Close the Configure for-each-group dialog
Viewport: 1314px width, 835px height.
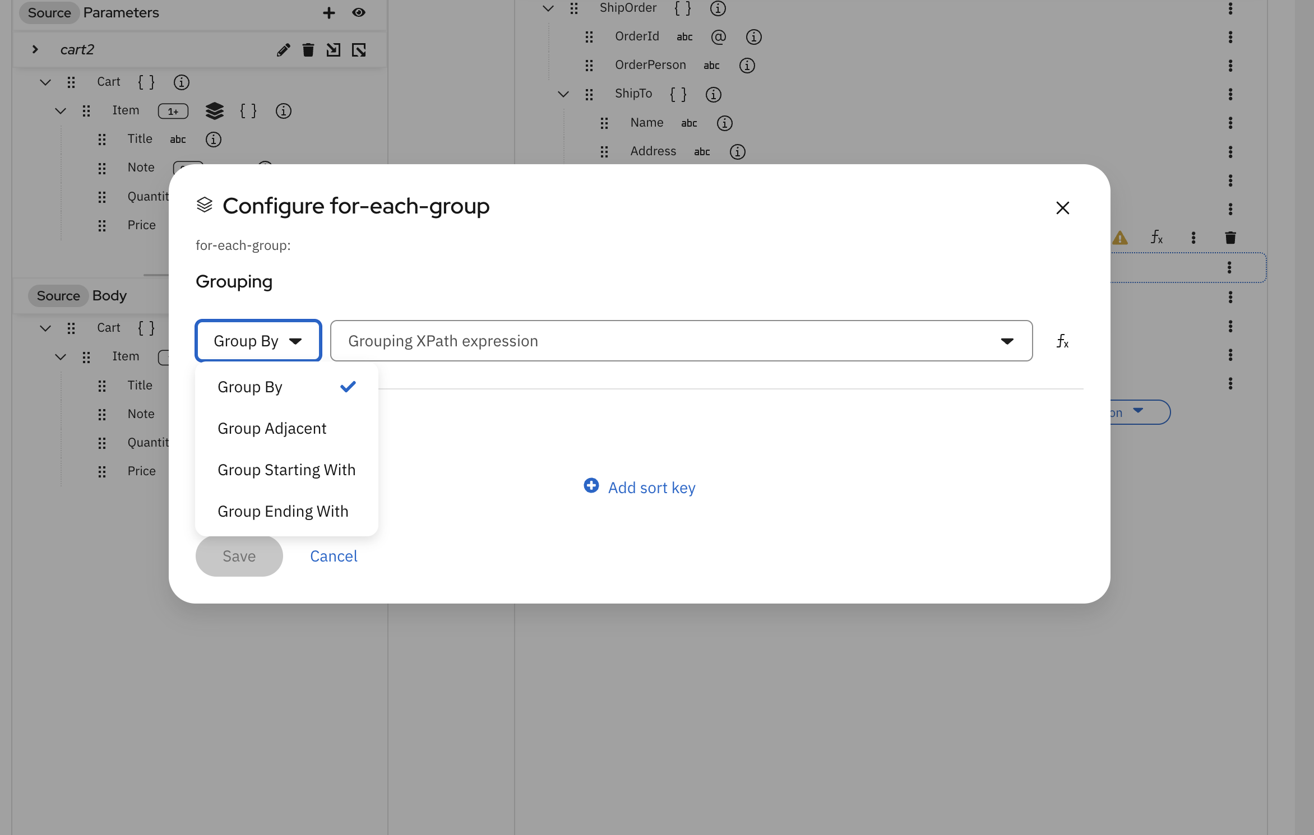pos(1062,208)
